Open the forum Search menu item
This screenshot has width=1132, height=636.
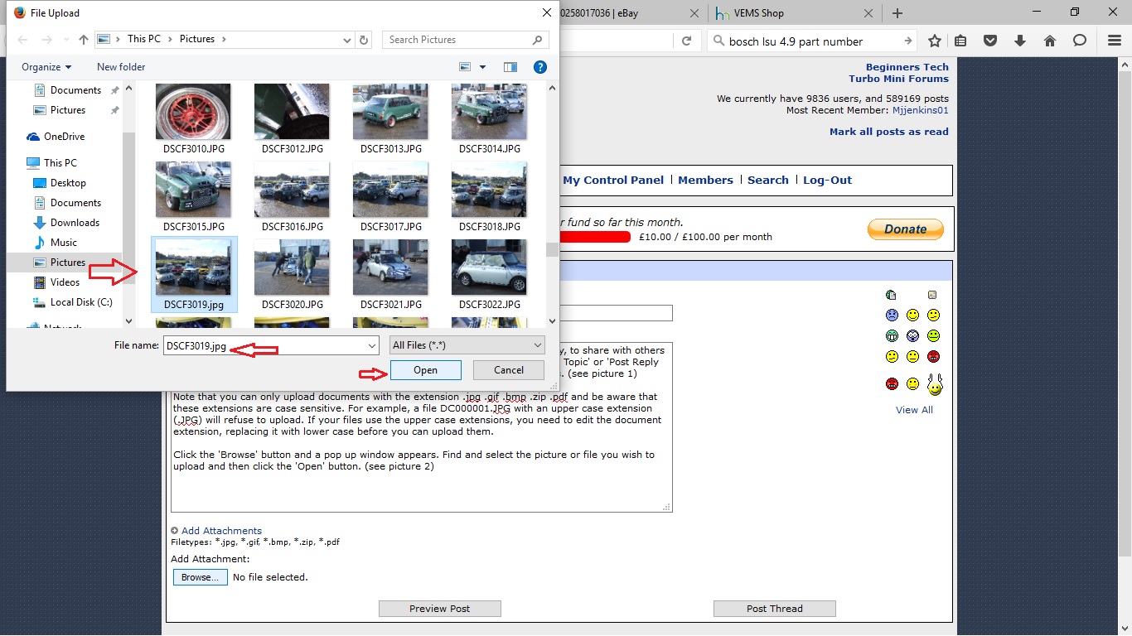point(768,180)
